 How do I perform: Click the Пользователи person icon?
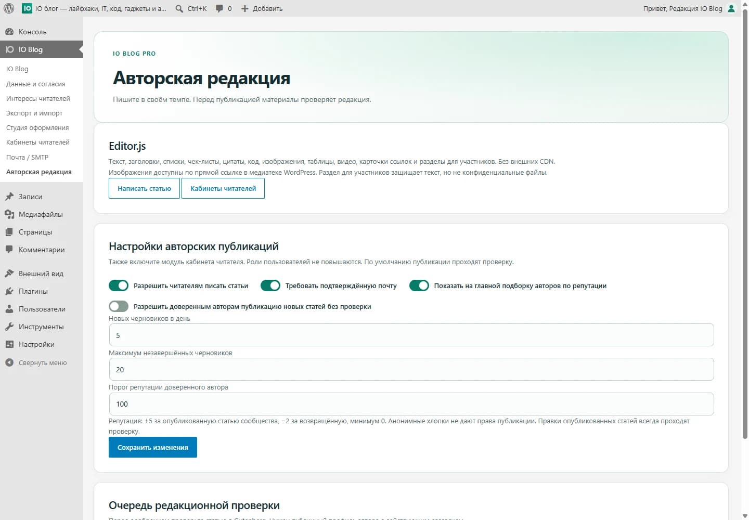tap(9, 309)
